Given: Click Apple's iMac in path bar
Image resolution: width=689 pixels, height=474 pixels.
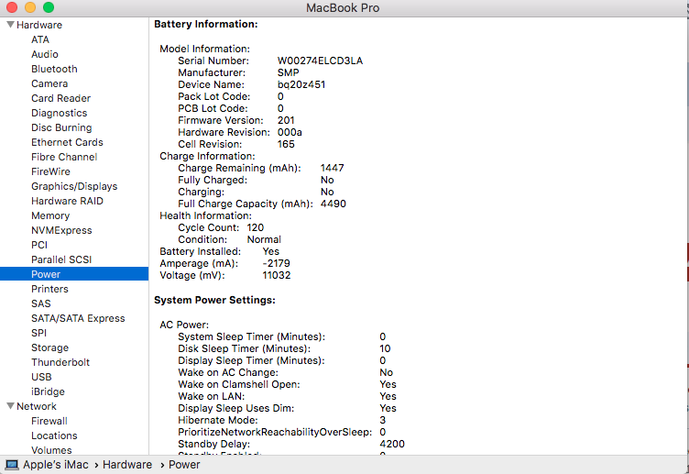Looking at the screenshot, I should 55,465.
